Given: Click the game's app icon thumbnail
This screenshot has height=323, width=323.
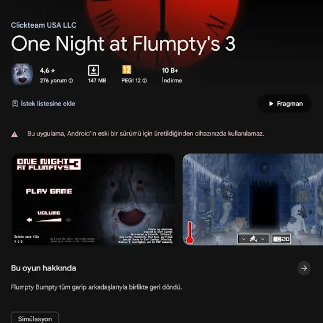Looking at the screenshot, I should click(x=22, y=74).
